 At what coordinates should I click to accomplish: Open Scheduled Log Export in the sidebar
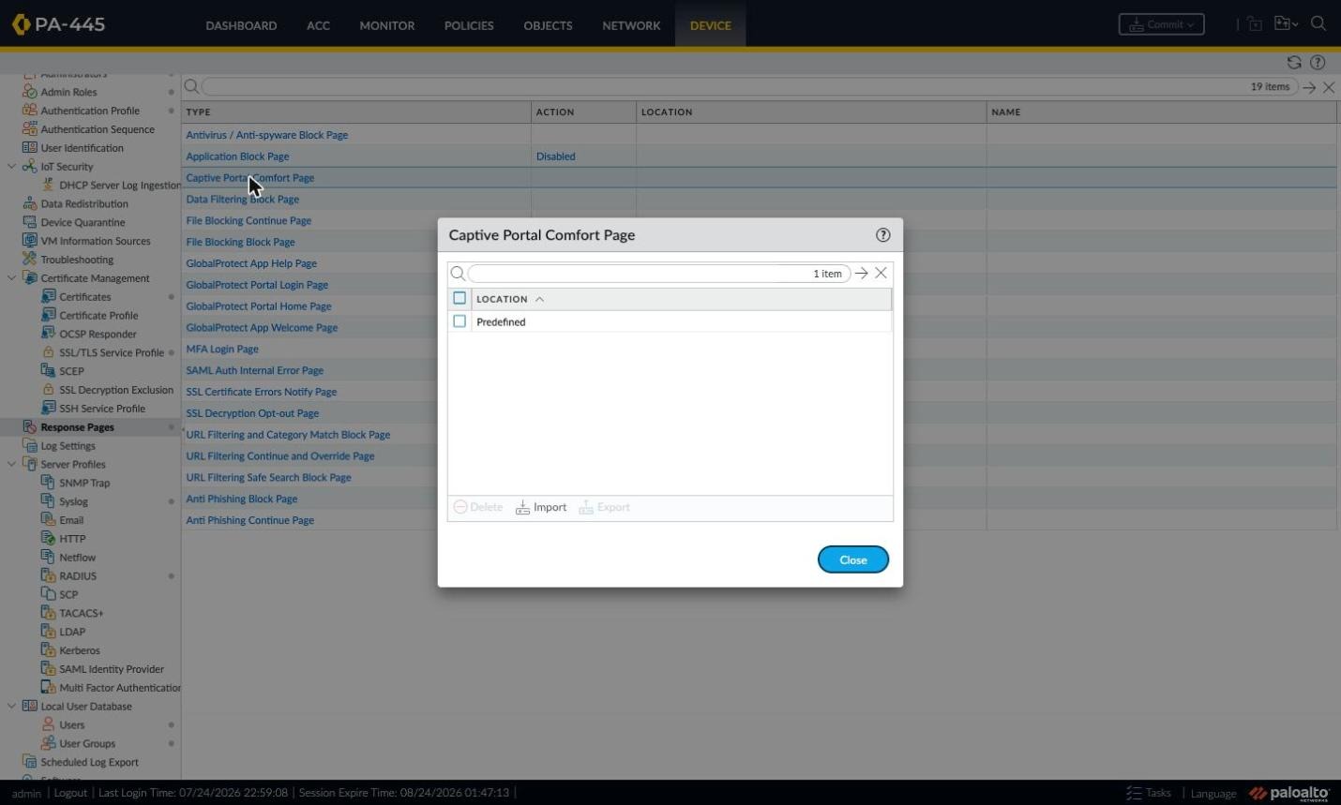(x=89, y=763)
